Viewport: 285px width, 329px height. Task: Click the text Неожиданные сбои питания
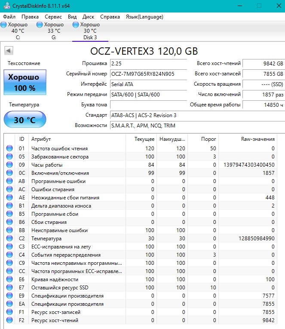point(65,198)
